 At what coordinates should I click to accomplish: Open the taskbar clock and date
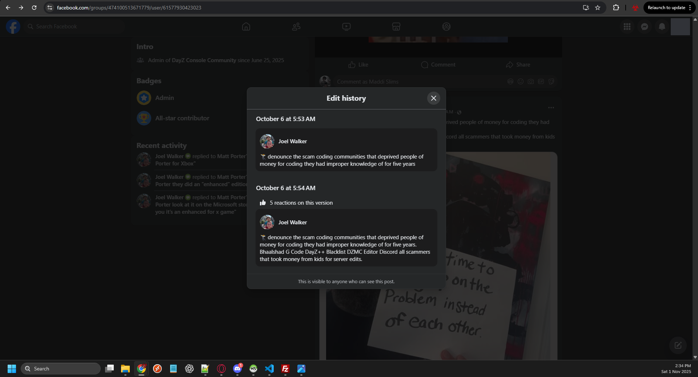tap(676, 369)
